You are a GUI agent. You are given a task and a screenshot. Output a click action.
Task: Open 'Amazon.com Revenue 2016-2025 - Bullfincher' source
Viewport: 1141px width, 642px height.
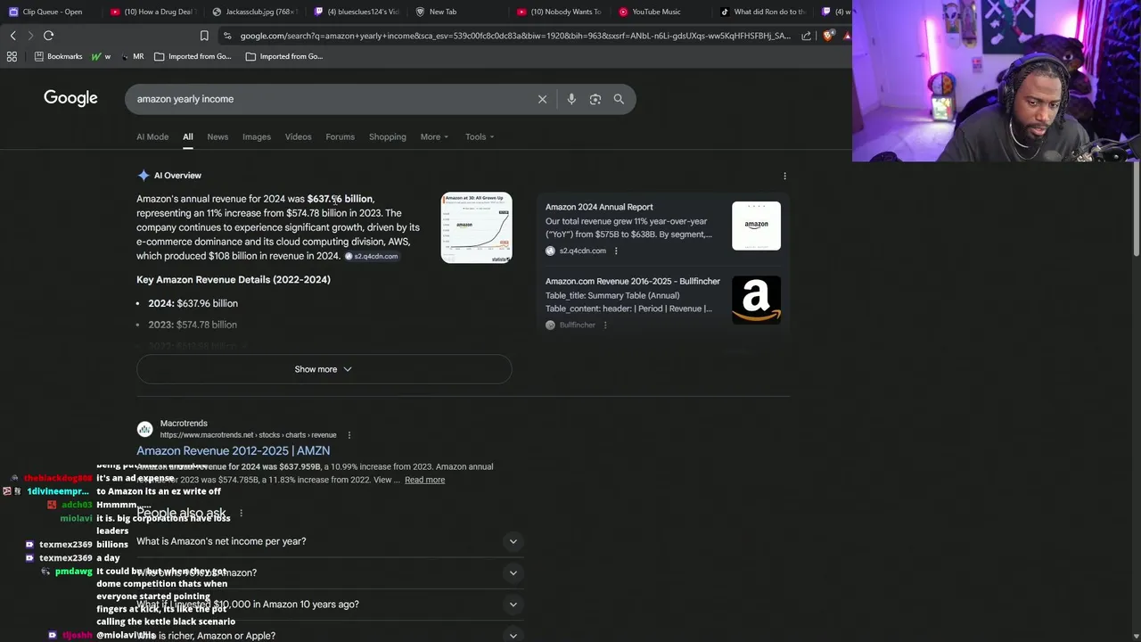pos(633,281)
